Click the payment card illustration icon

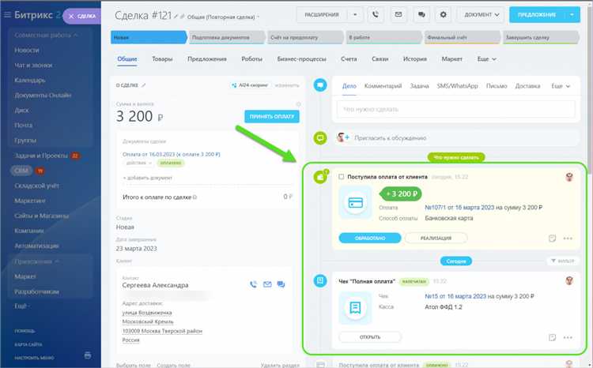point(355,203)
